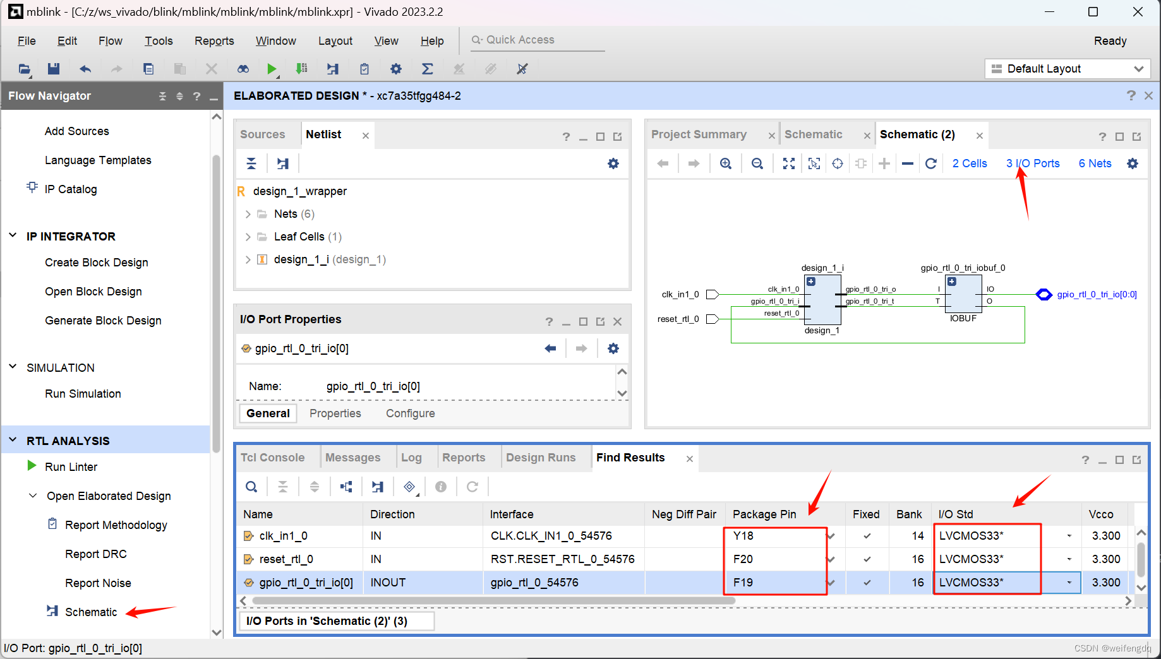Expand design_1_i block in schematic

[811, 282]
